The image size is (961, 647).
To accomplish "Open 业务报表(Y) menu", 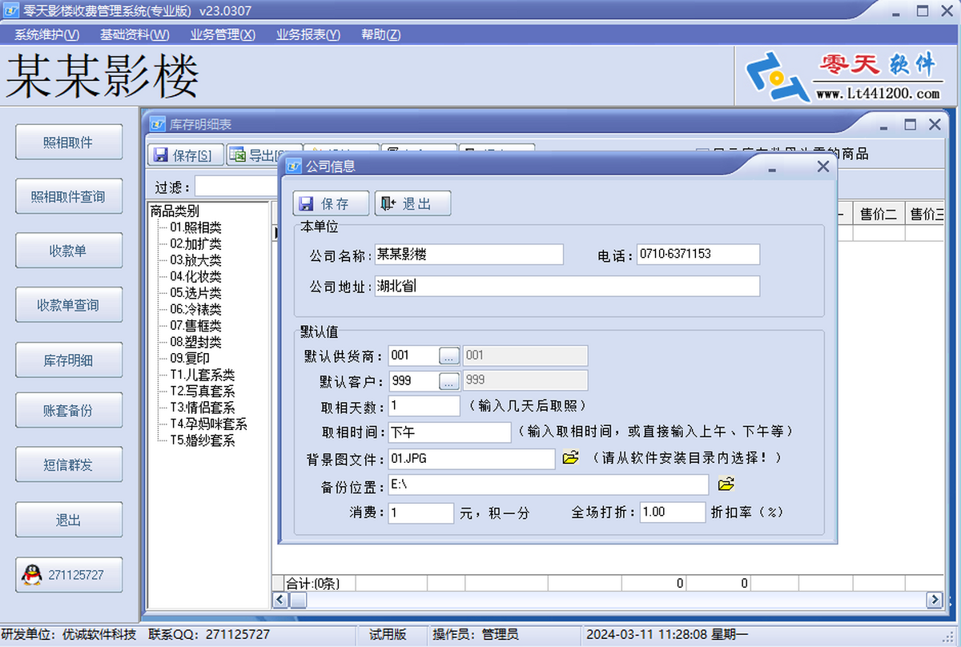I will 308,34.
